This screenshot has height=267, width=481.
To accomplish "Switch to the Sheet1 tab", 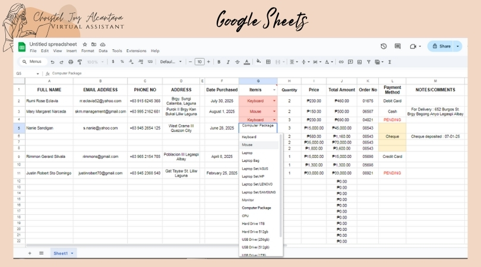I will click(62, 253).
